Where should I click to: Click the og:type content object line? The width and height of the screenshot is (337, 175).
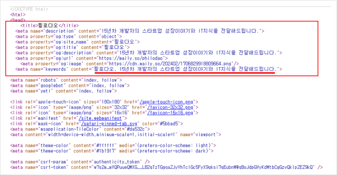pyautogui.click(x=68, y=37)
